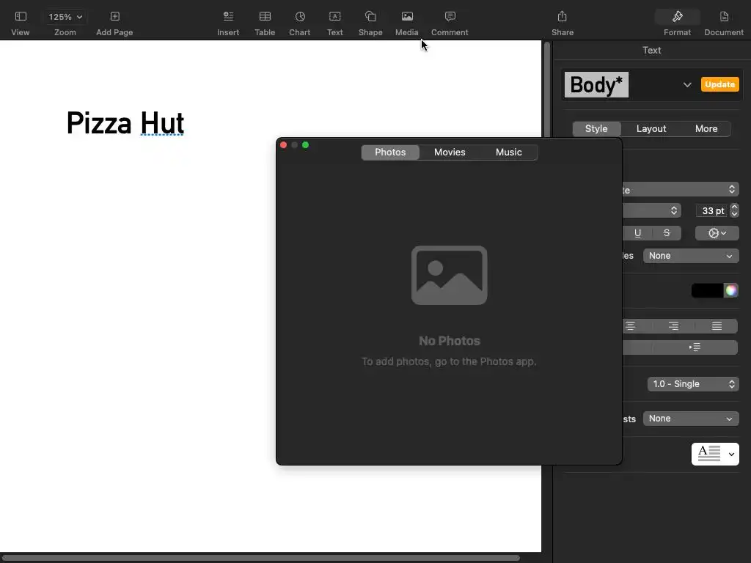Switch to the Movies tab
Image resolution: width=751 pixels, height=563 pixels.
tap(450, 152)
